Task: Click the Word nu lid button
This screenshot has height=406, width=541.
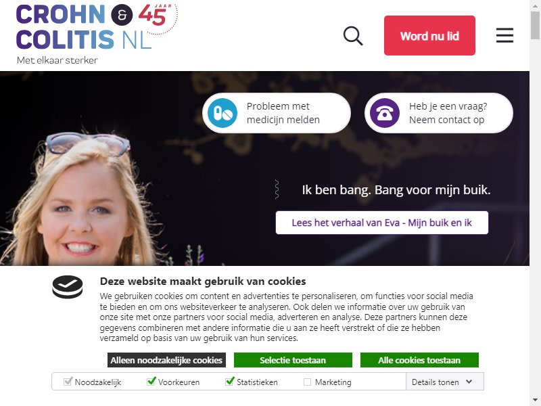Action: tap(429, 36)
